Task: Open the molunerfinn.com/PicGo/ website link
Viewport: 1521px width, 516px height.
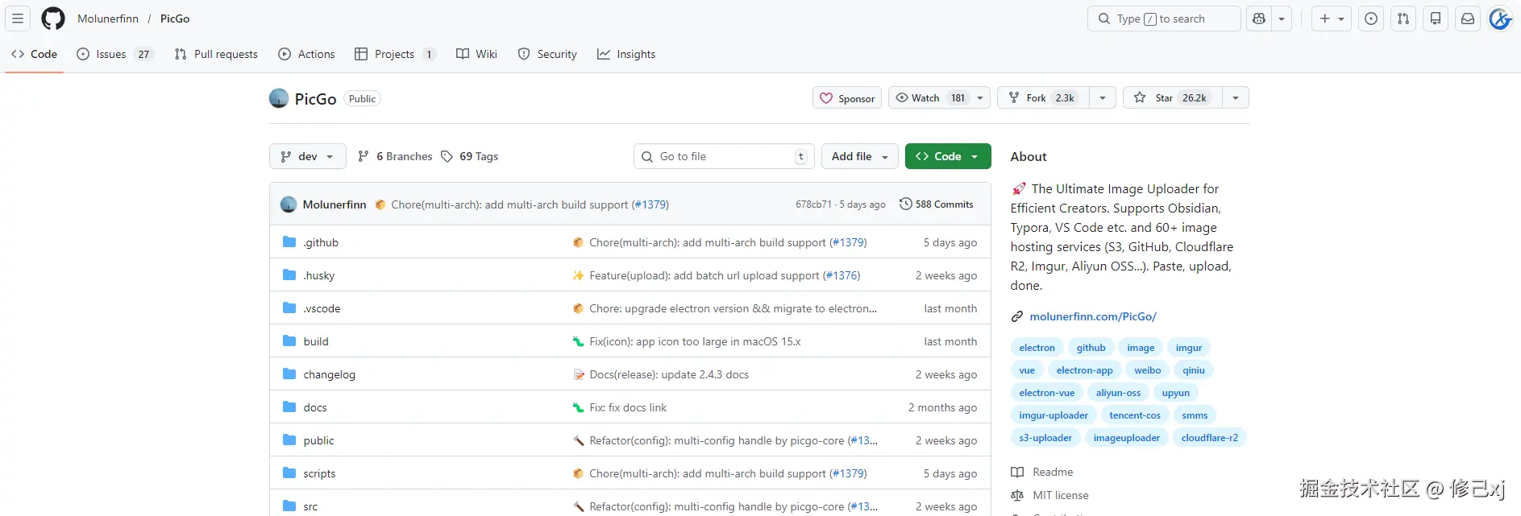Action: tap(1093, 316)
